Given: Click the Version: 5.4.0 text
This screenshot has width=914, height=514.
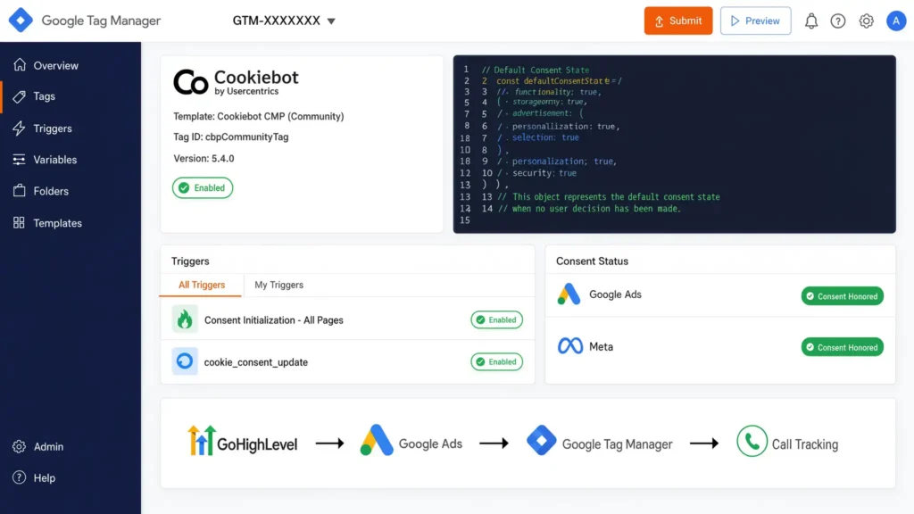Looking at the screenshot, I should 204,159.
